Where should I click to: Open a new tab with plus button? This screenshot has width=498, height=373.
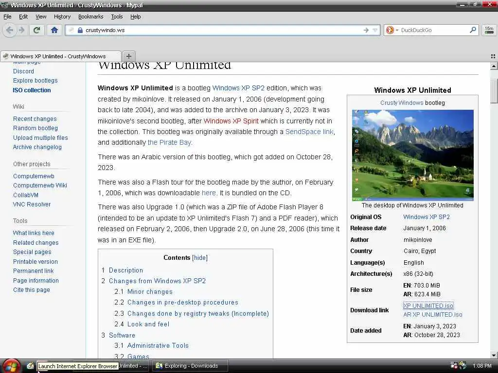coord(128,56)
